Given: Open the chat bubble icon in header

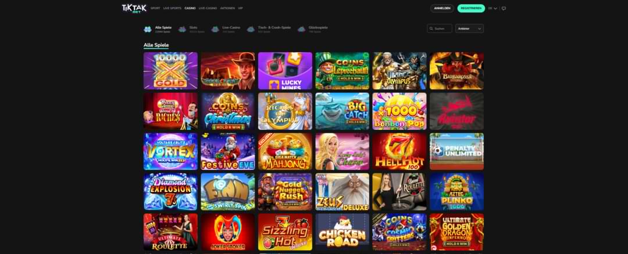Looking at the screenshot, I should point(504,8).
